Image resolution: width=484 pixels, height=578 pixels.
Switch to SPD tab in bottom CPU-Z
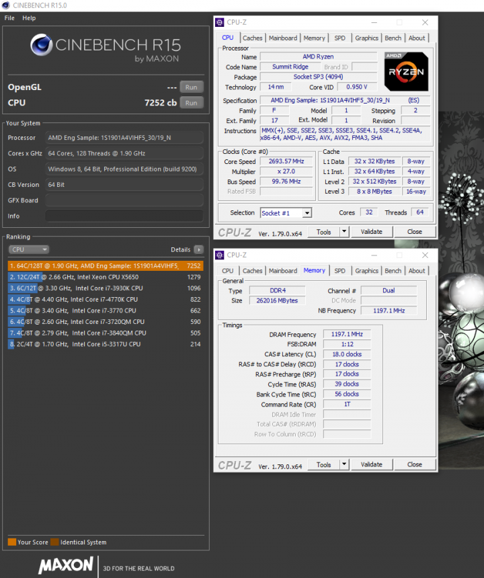(340, 271)
